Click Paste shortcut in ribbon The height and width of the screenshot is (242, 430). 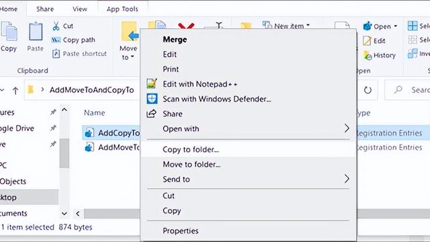point(79,54)
